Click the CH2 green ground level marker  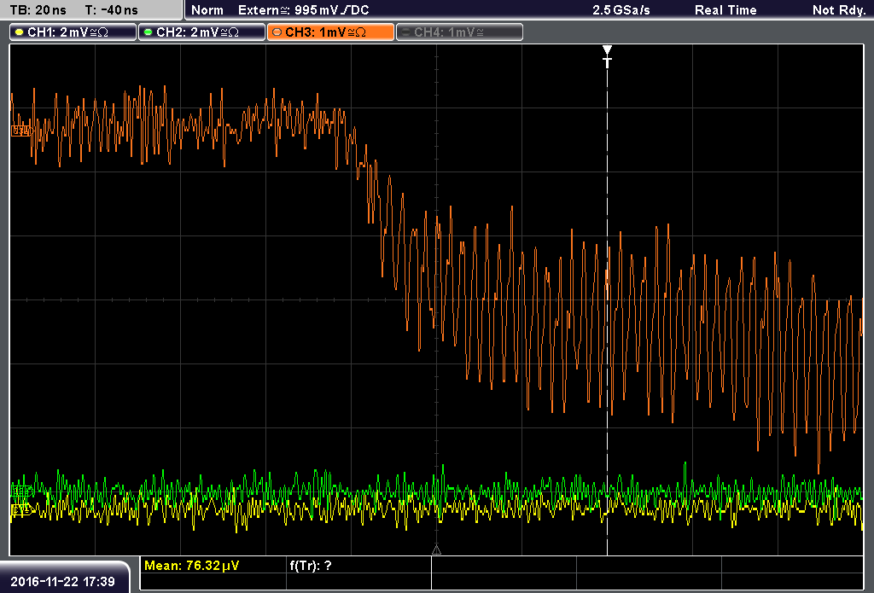(x=21, y=491)
